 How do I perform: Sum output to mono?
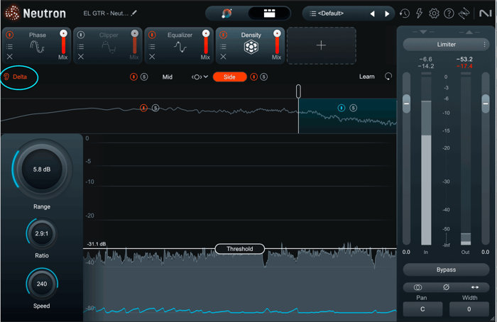click(x=417, y=287)
